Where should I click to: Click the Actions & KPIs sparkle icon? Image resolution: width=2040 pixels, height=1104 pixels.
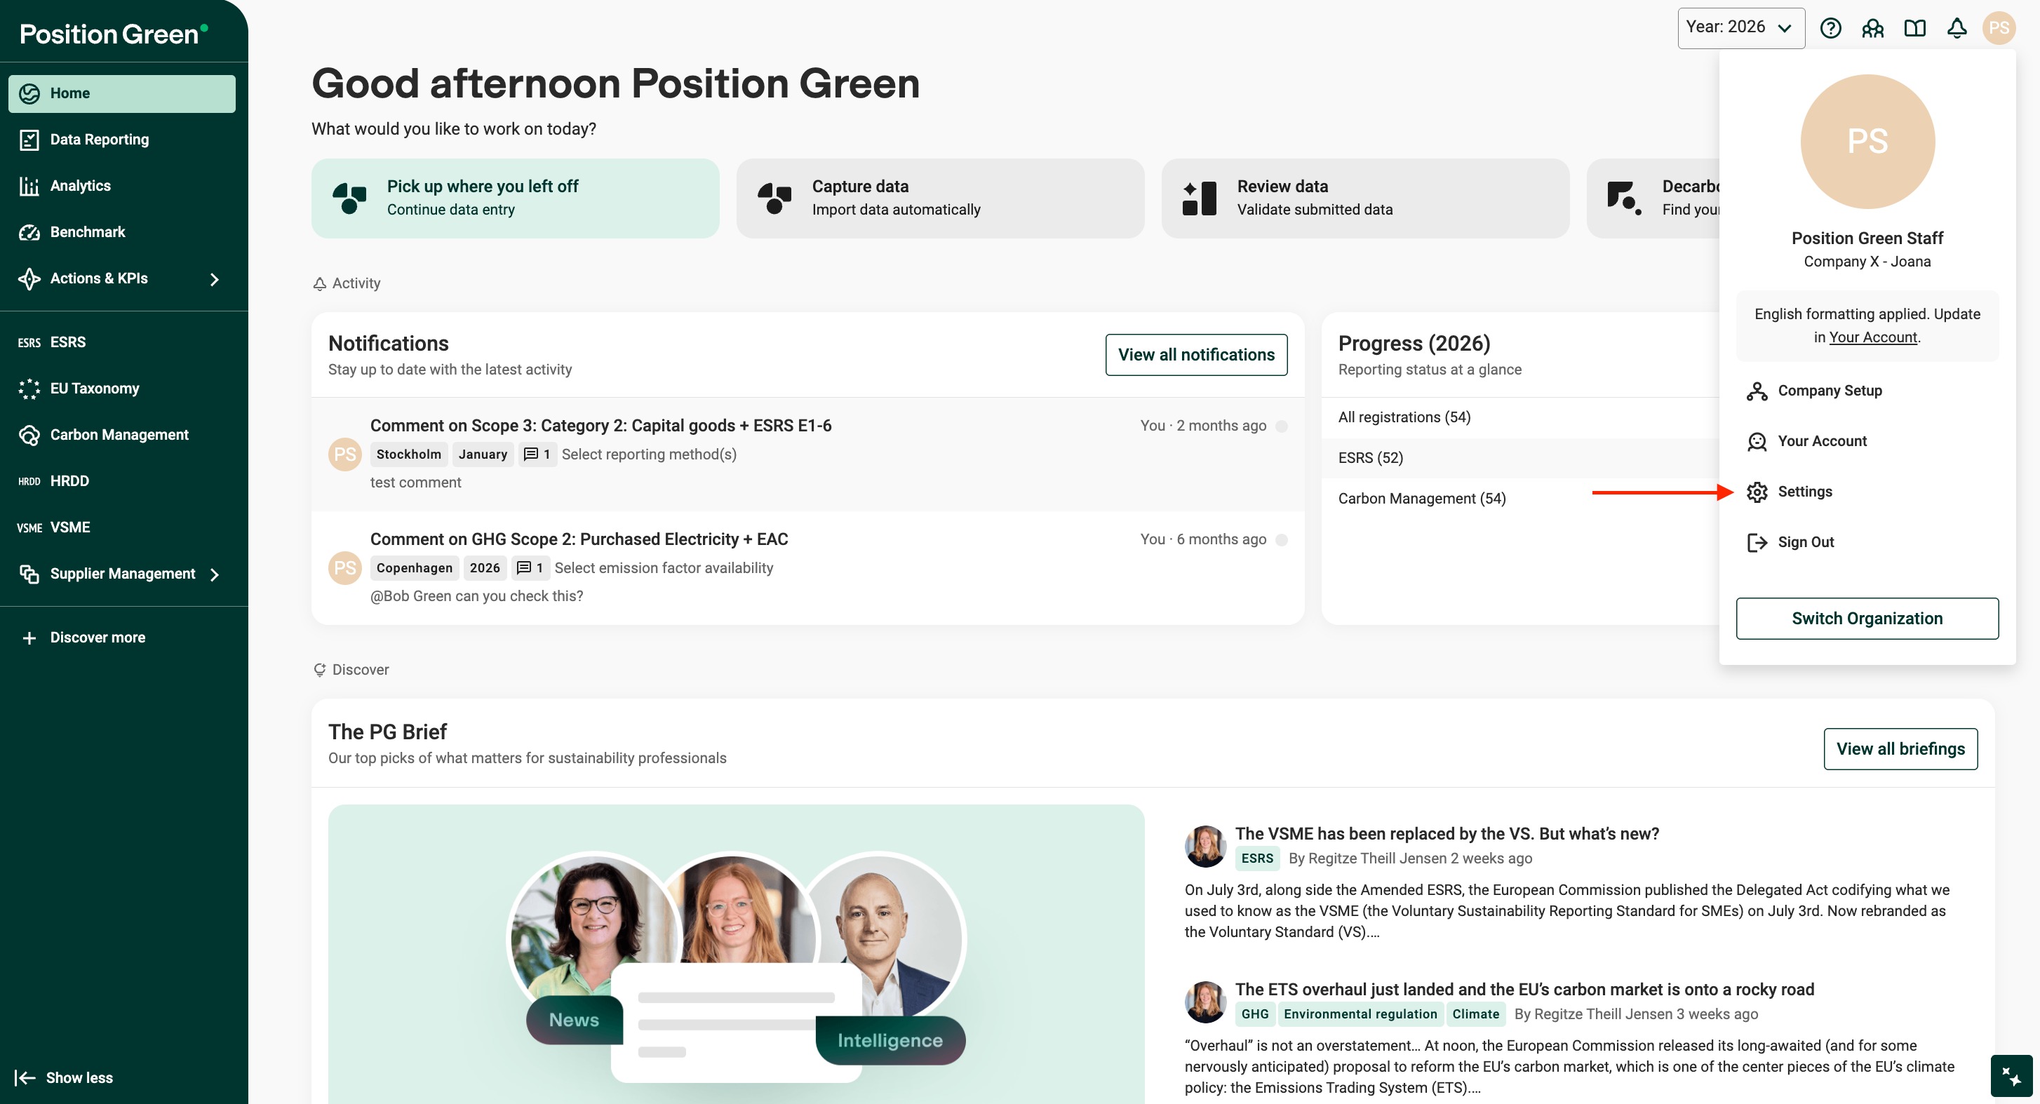point(29,278)
